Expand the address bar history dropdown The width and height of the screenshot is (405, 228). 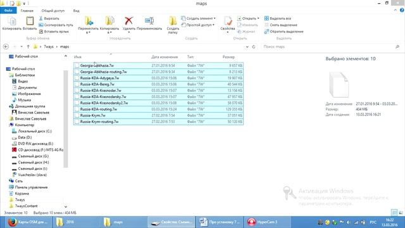pyautogui.click(x=247, y=47)
